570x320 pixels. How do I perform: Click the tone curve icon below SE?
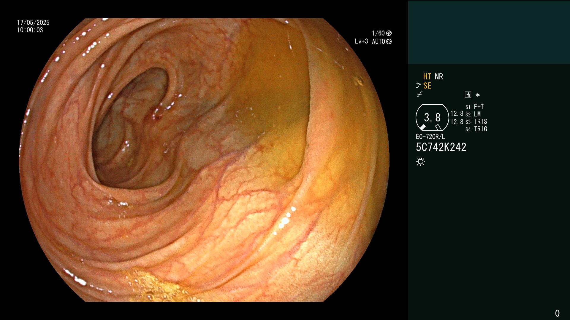pos(419,95)
